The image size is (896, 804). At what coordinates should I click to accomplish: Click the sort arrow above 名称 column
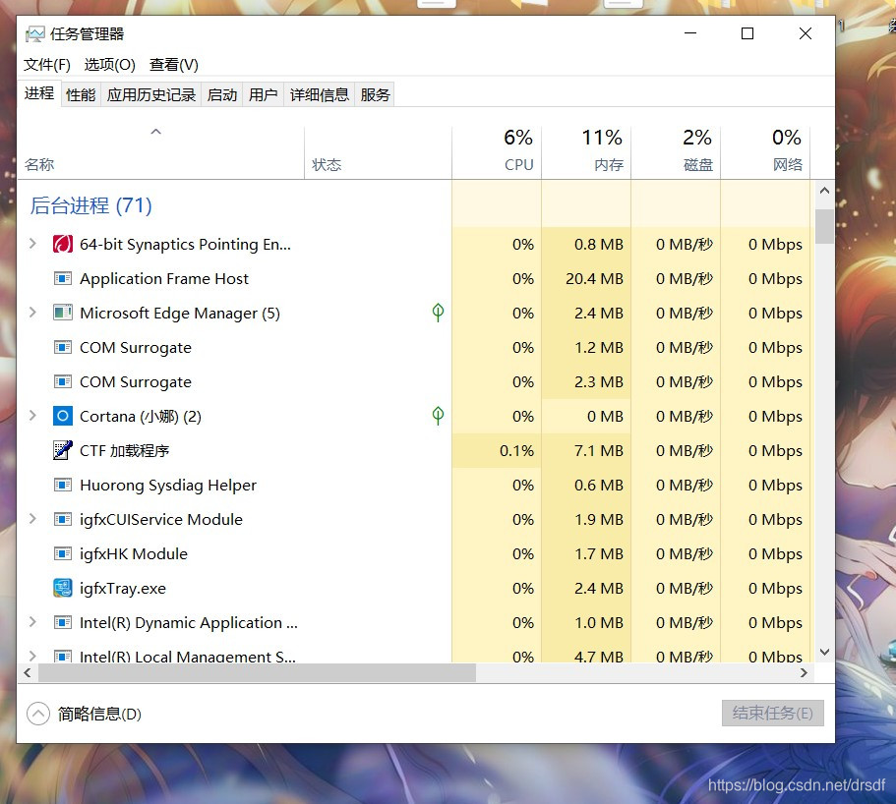(155, 132)
